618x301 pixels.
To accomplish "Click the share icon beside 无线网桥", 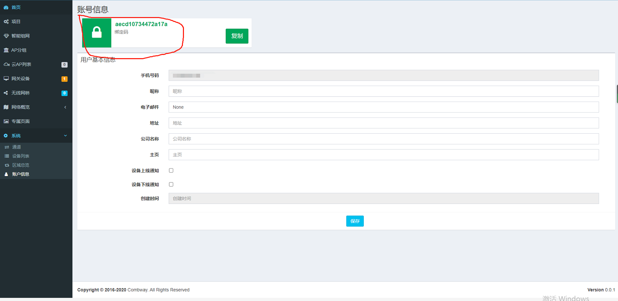I will (x=6, y=93).
